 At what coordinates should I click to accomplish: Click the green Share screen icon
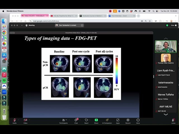pos(96,120)
